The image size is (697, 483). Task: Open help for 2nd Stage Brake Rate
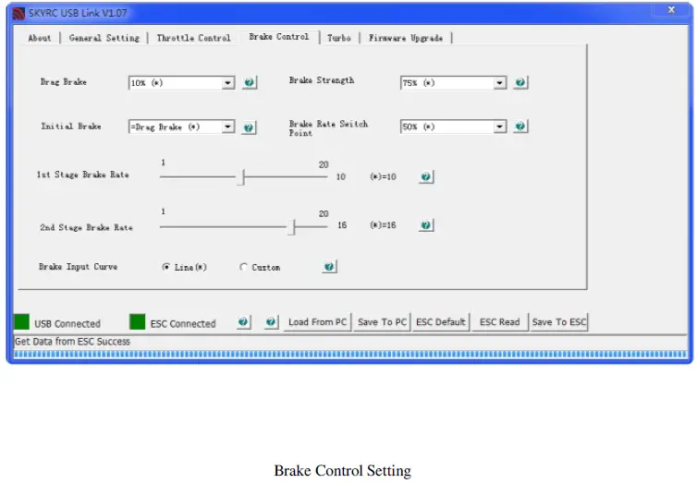click(x=426, y=225)
